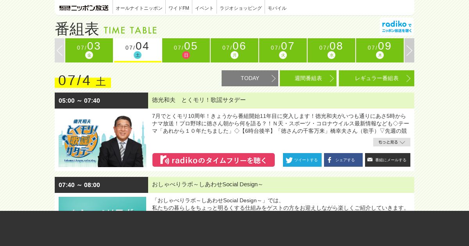Select the 07/07 Tuesday date tab
Viewport: 469px width, 246px height.
click(283, 50)
